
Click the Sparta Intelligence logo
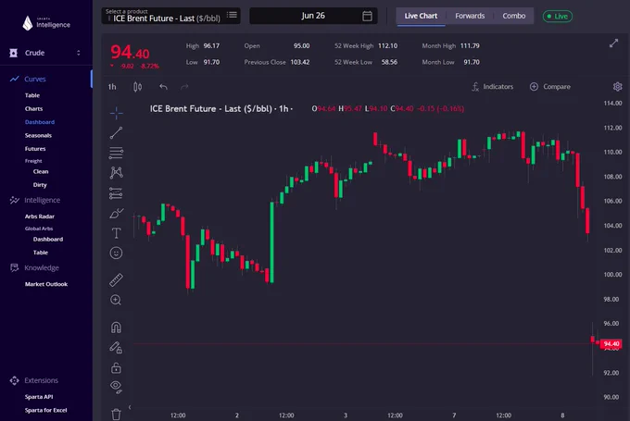click(x=46, y=23)
